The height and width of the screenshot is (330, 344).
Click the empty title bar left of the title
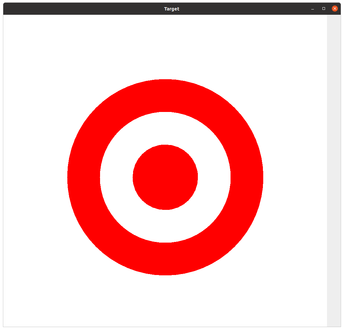click(82, 9)
